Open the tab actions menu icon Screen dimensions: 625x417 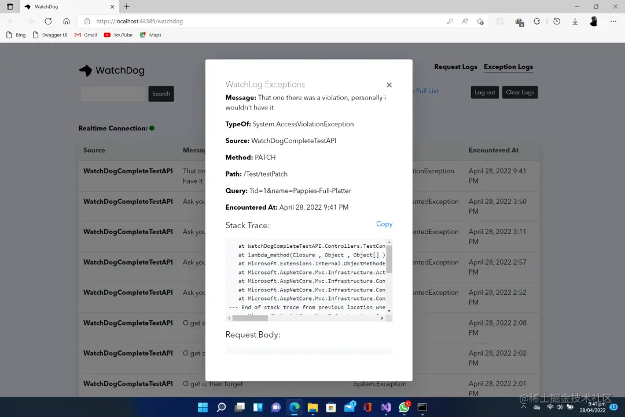[10, 6]
